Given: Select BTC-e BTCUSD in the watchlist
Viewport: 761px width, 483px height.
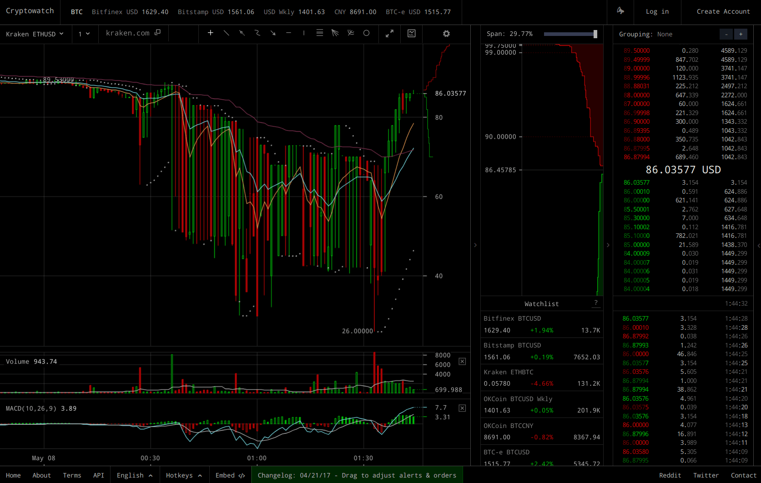Looking at the screenshot, I should (x=542, y=455).
